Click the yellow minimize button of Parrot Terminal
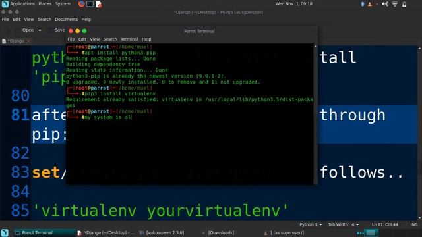This screenshot has height=237, width=422. [x=78, y=31]
